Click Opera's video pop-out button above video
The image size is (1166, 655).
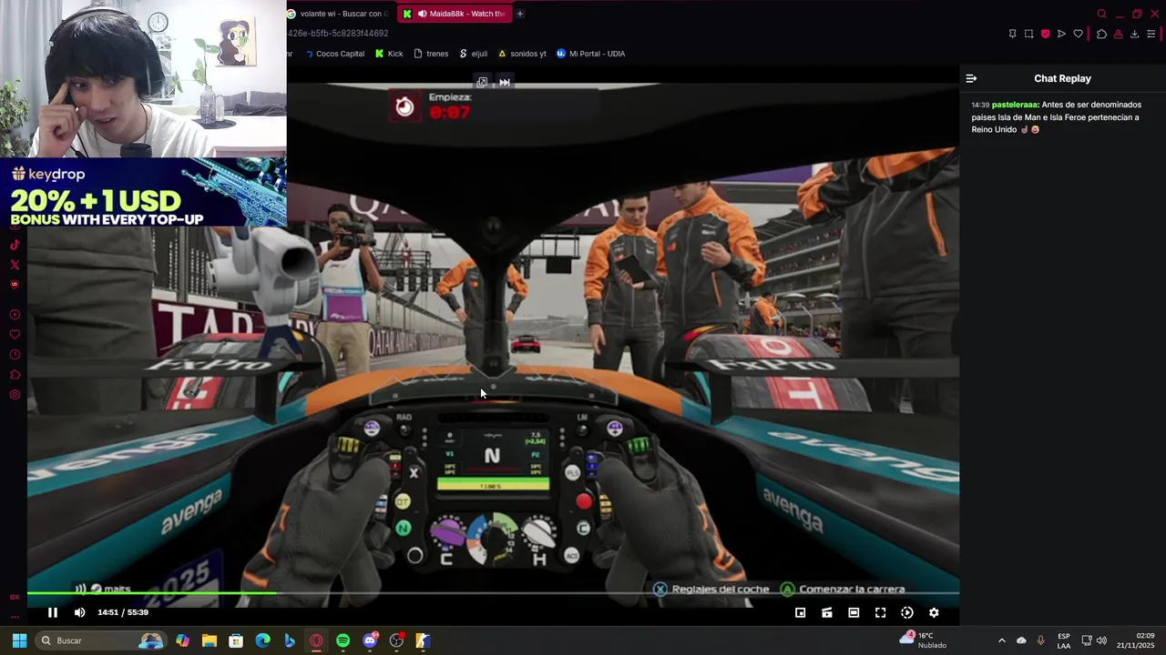(482, 82)
